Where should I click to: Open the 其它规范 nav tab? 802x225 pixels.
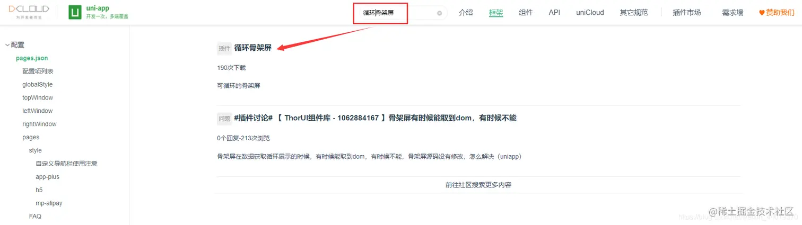tap(634, 12)
